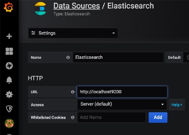Open Alerting via the bell icon

[9, 80]
